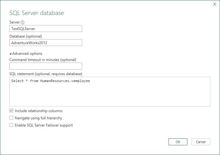Click the Cancel button

(201, 142)
